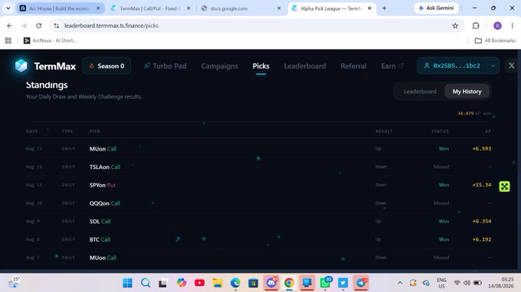The height and width of the screenshot is (292, 521).
Task: Show hidden system tray icons
Action: pyautogui.click(x=400, y=283)
